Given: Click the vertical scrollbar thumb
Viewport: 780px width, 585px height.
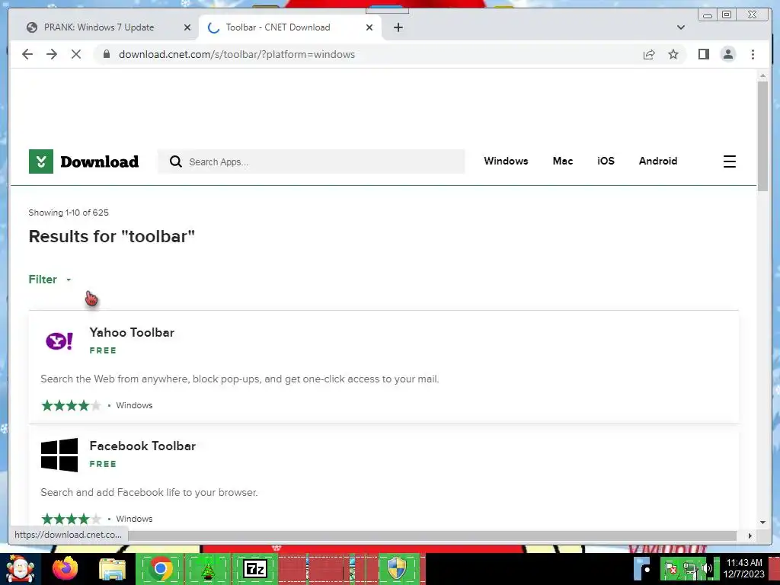Looking at the screenshot, I should [762, 135].
